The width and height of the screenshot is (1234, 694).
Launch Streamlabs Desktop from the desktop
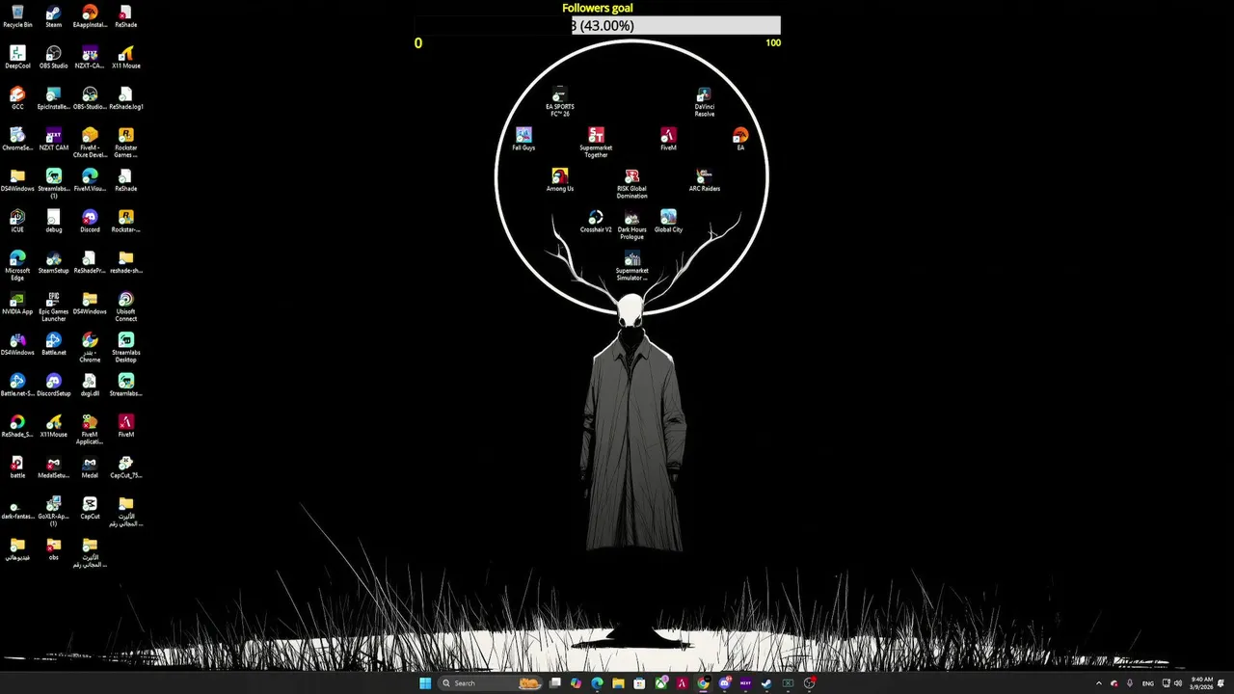coord(126,347)
